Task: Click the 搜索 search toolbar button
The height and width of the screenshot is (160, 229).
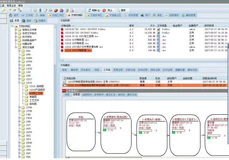Action: (121, 10)
